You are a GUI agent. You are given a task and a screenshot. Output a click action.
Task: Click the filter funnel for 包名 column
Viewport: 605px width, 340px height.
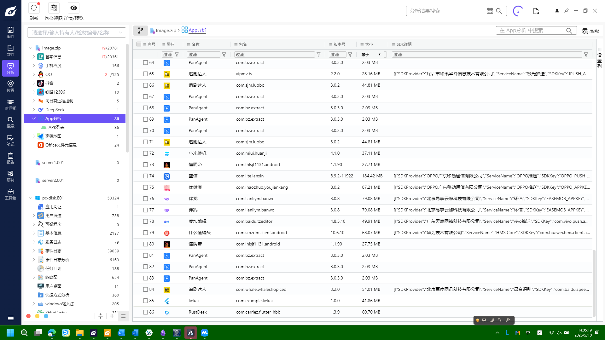[318, 55]
